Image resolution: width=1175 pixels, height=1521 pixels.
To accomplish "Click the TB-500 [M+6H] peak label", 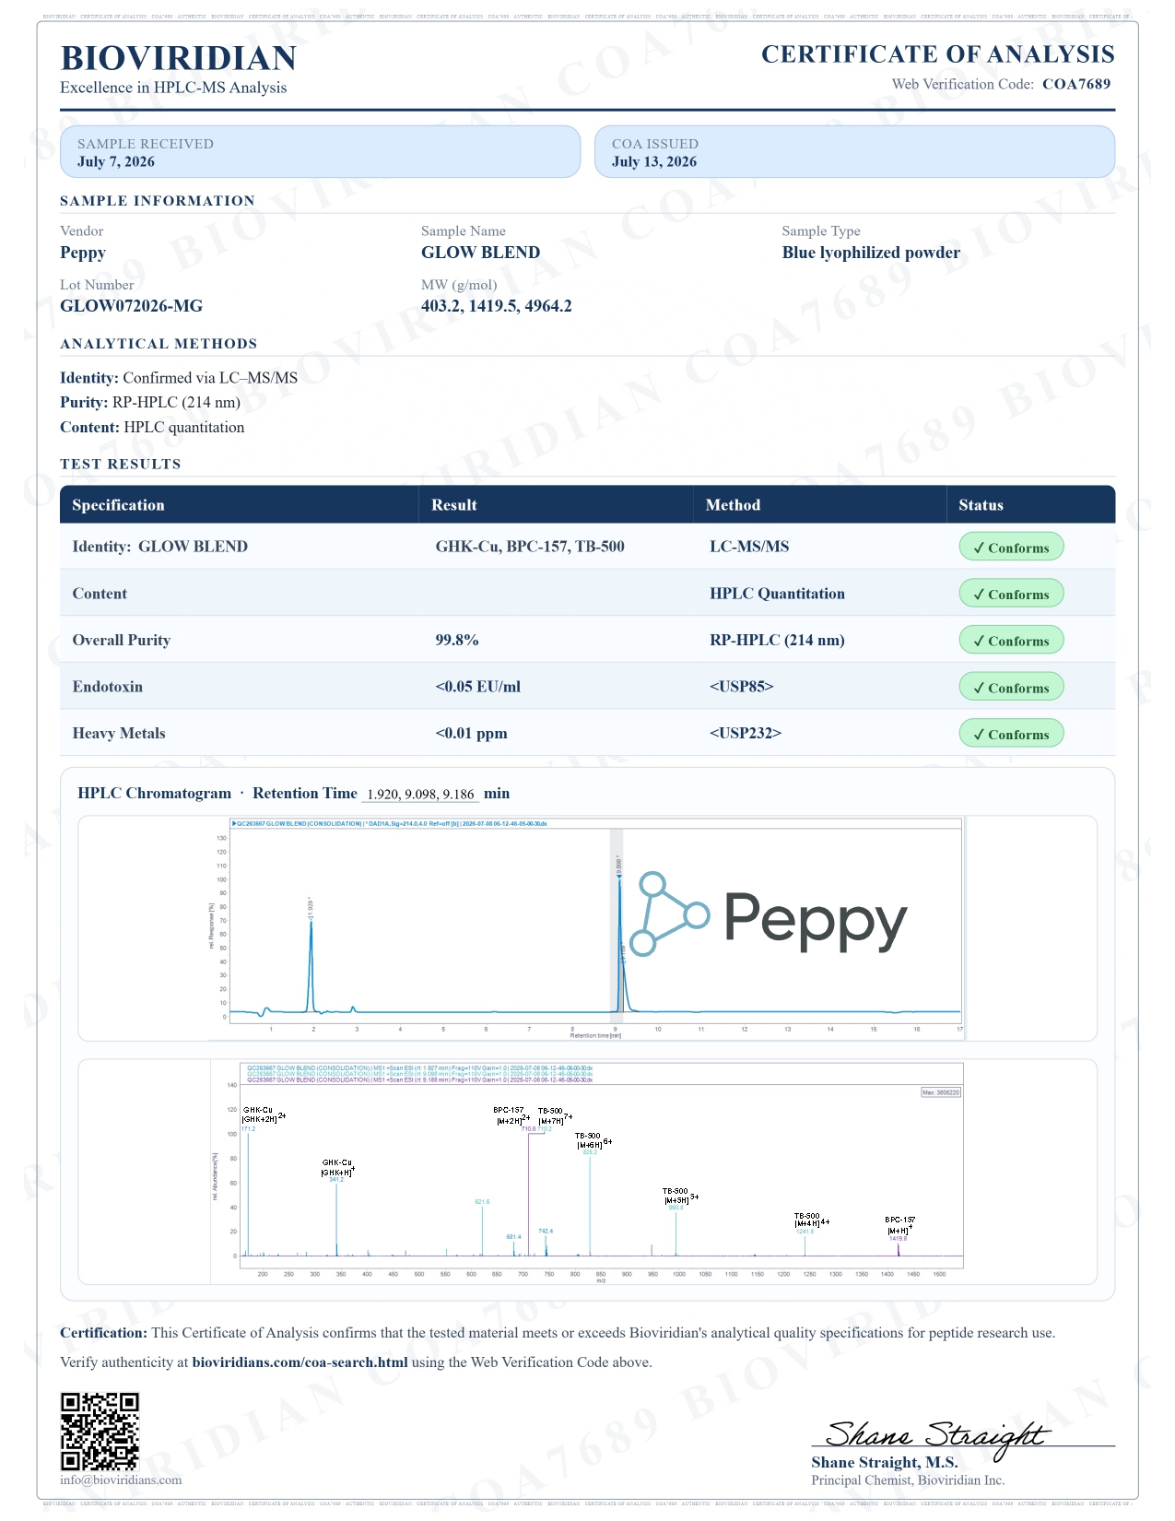I will [593, 1141].
